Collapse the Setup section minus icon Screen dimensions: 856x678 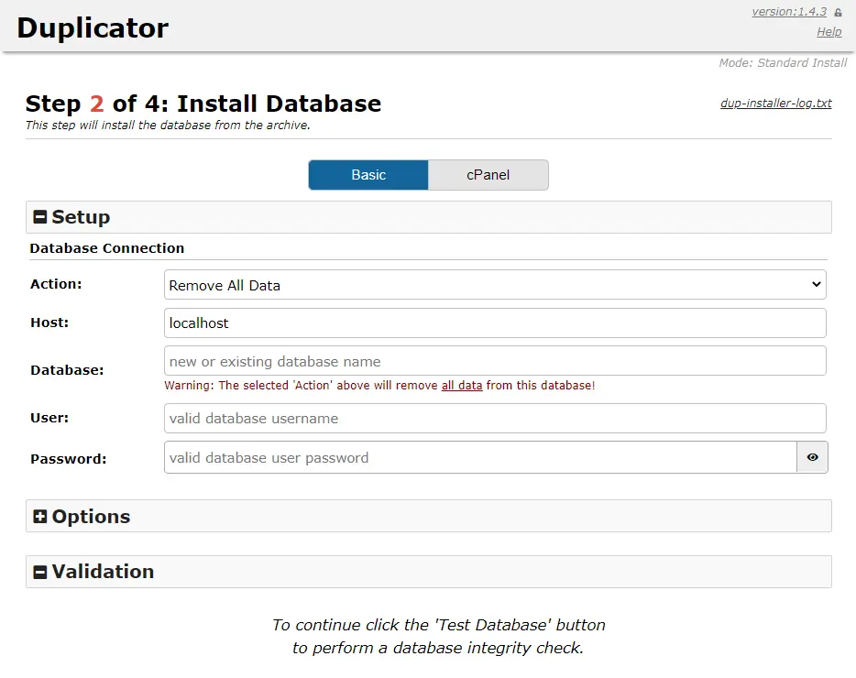[39, 217]
